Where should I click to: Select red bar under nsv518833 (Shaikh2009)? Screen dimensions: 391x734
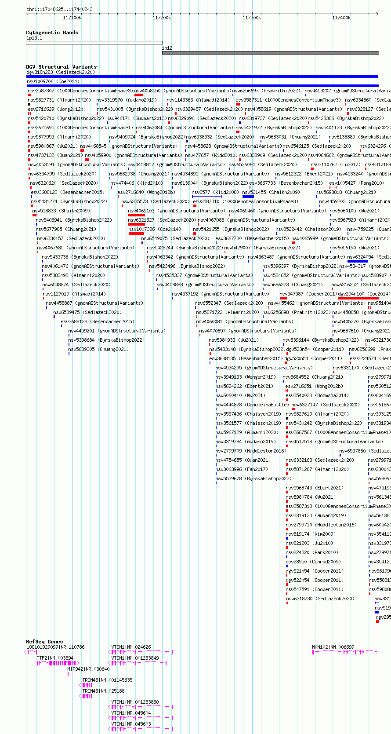point(34,215)
